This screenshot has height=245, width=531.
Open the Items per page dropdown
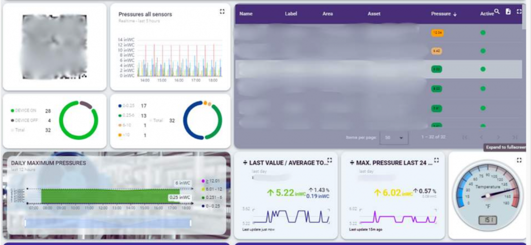coord(394,137)
